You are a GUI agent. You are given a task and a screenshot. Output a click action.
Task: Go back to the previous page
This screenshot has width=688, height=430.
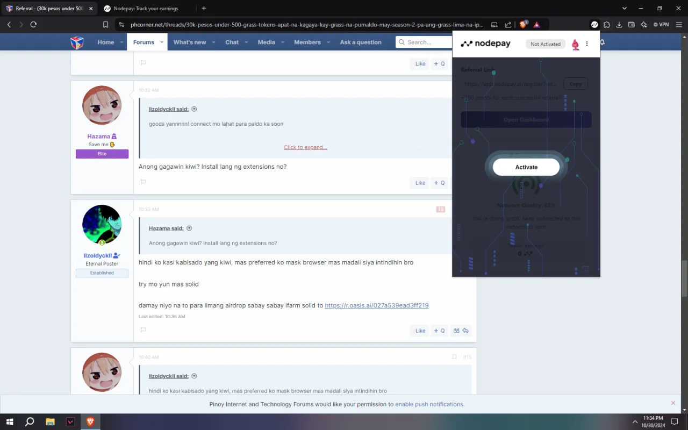click(x=9, y=25)
